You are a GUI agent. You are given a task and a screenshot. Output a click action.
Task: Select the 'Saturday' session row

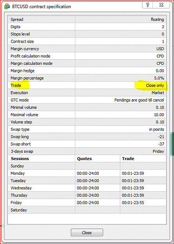pyautogui.click(x=87, y=210)
